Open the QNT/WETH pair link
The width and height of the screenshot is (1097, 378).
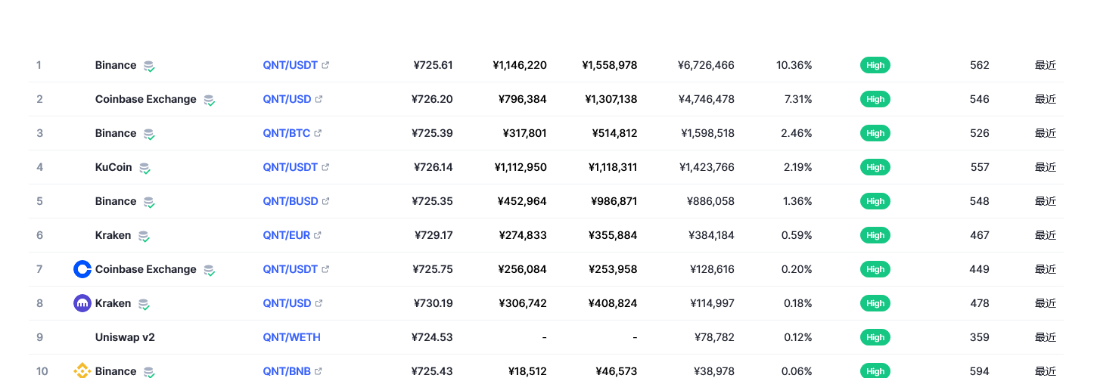pyautogui.click(x=292, y=337)
